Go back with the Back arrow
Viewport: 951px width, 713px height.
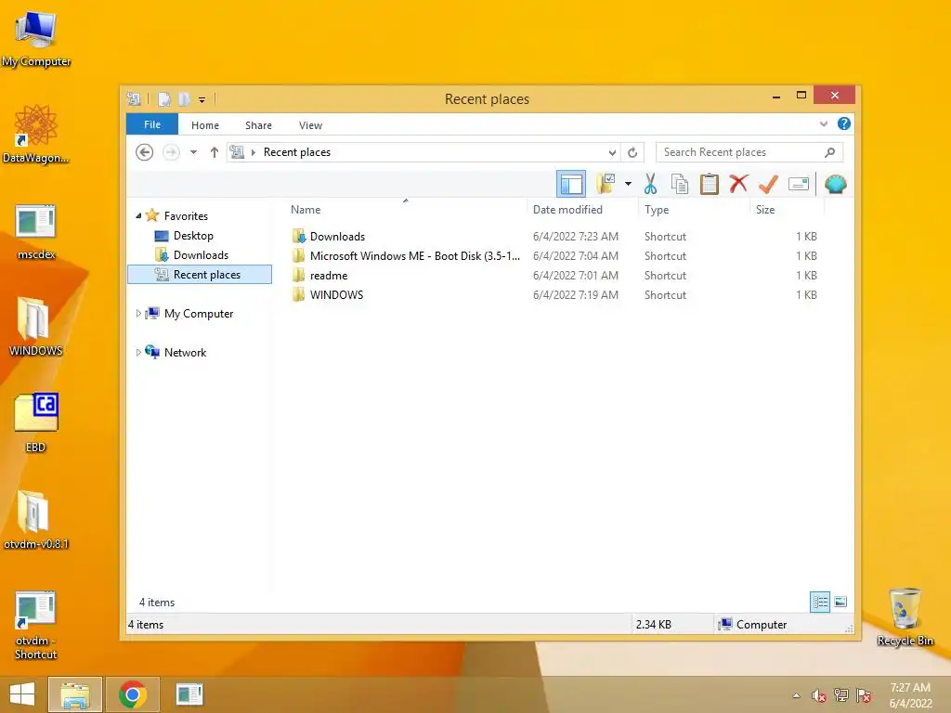(144, 152)
